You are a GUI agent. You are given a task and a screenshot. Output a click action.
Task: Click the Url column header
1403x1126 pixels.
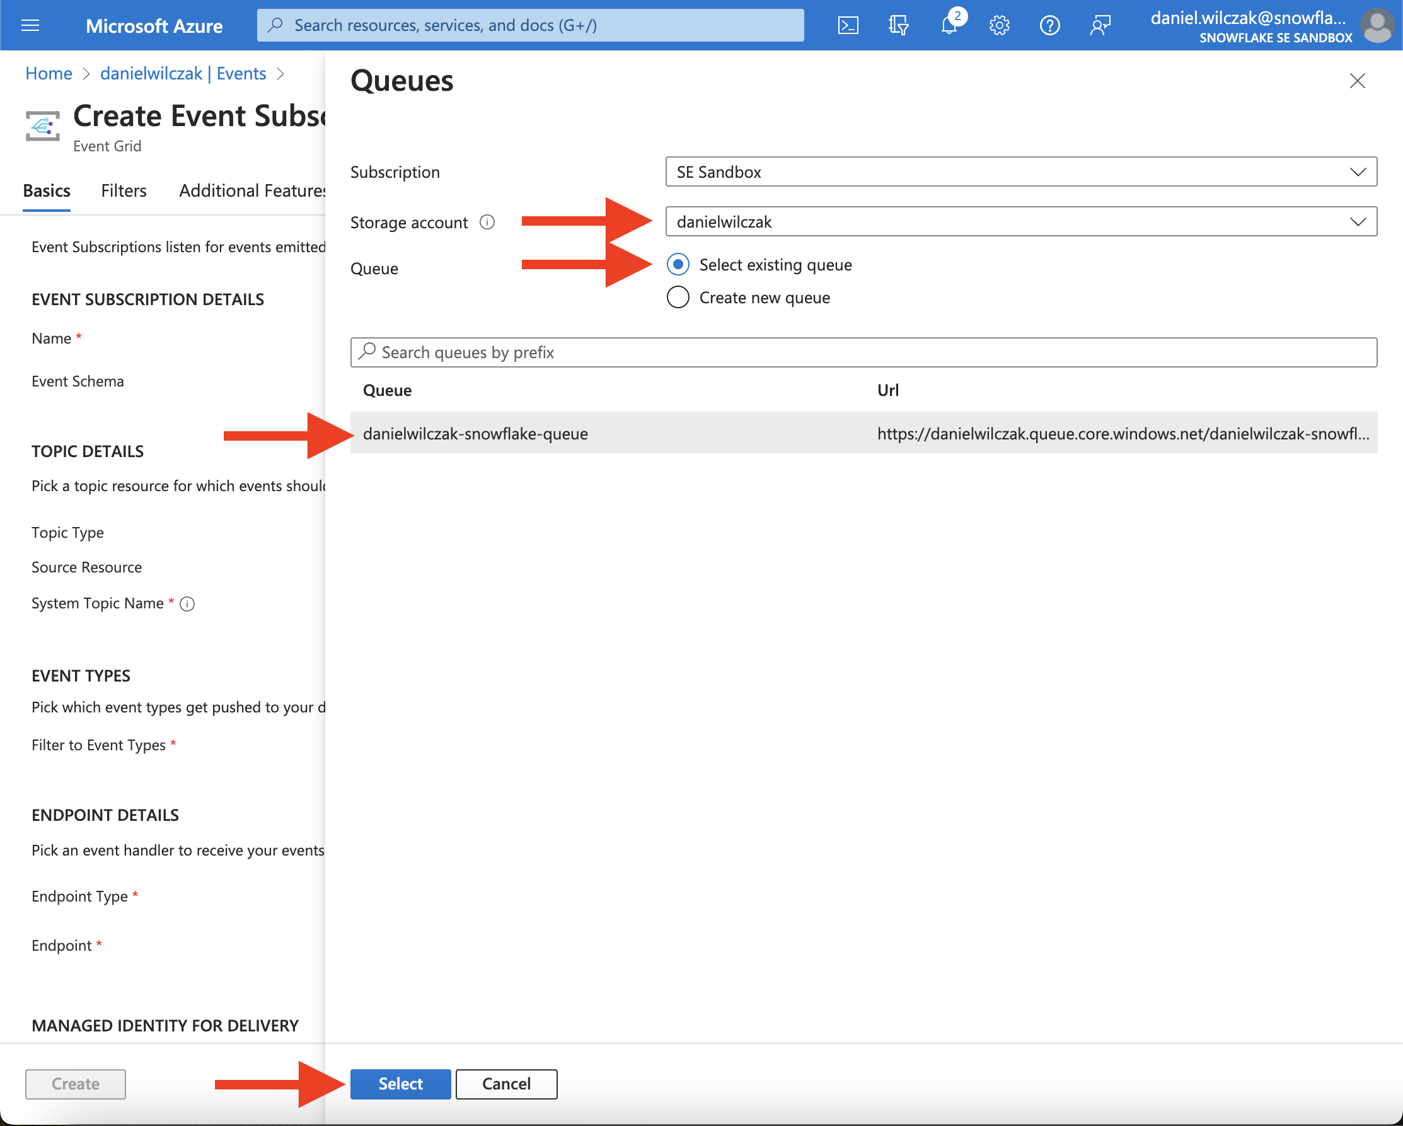click(887, 390)
